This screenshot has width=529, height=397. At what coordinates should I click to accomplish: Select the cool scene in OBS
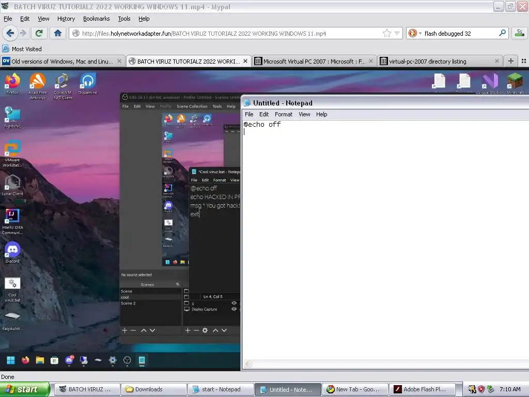150,297
